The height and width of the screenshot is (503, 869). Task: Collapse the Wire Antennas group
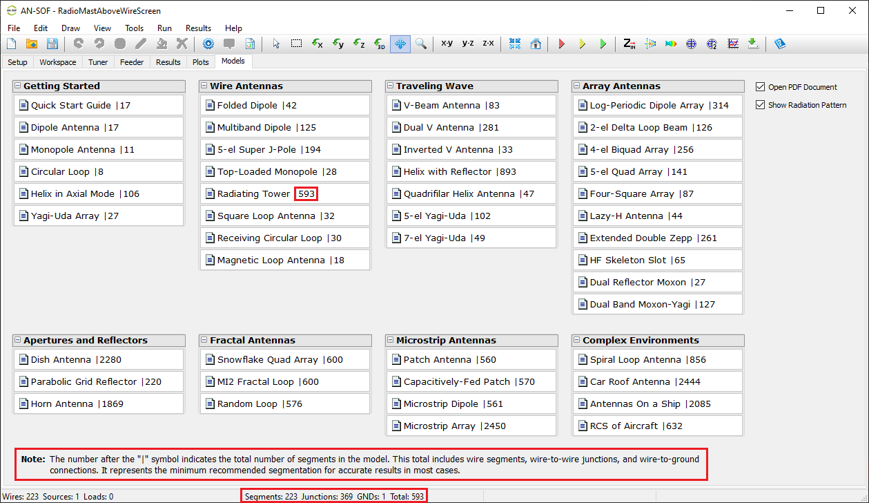tap(204, 86)
